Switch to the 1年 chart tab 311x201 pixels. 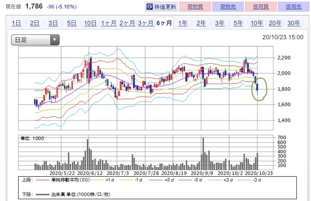pyautogui.click(x=183, y=23)
